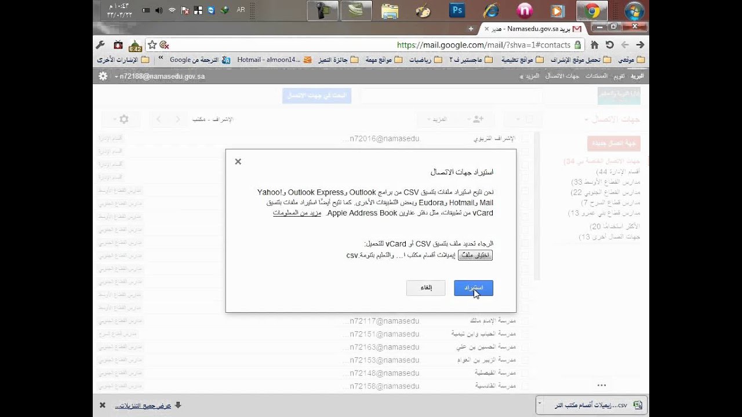
Task: Click the gear icon beside account email
Action: [x=103, y=76]
